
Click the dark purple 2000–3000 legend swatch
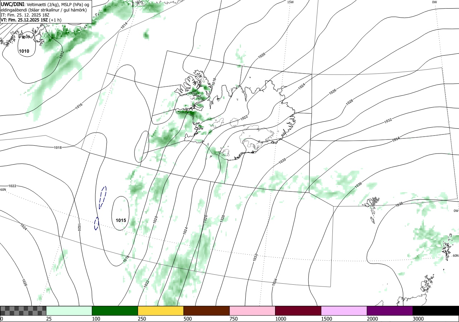390,311
